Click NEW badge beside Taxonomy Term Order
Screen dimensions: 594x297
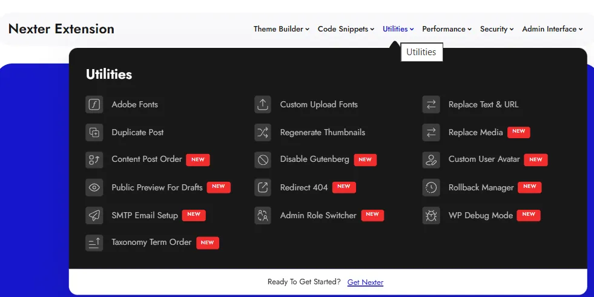pyautogui.click(x=208, y=243)
